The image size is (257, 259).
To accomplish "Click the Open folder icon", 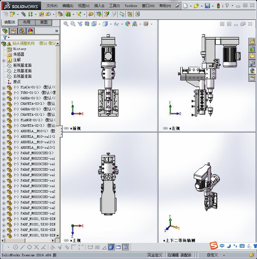I will tap(196, 6).
